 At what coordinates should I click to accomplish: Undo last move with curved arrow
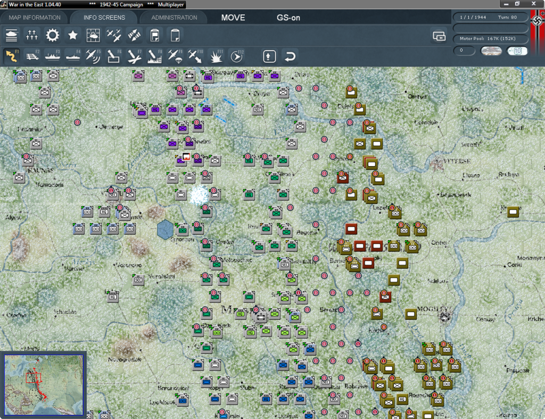pyautogui.click(x=290, y=56)
